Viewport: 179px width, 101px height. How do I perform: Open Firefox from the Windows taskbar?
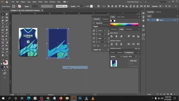point(61,98)
